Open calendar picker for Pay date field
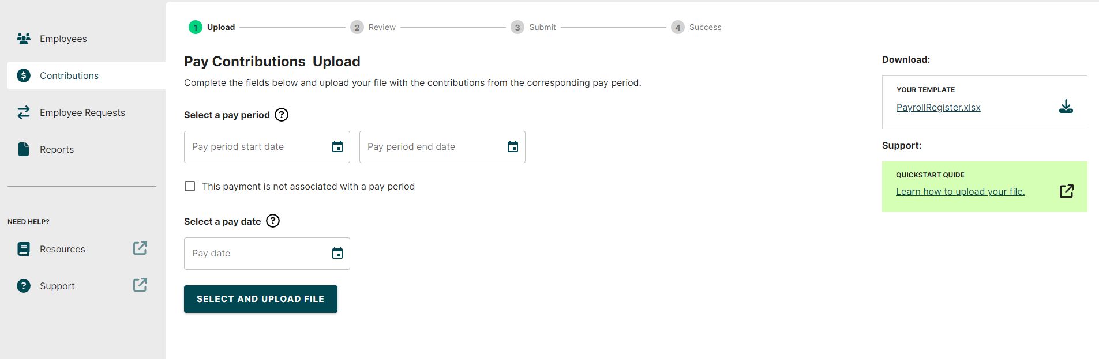Image resolution: width=1099 pixels, height=359 pixels. pos(337,254)
